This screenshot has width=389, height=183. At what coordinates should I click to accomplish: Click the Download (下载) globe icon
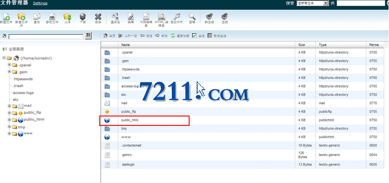(x=83, y=17)
